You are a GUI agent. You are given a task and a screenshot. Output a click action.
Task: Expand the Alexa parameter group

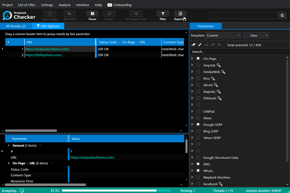(x=192, y=118)
